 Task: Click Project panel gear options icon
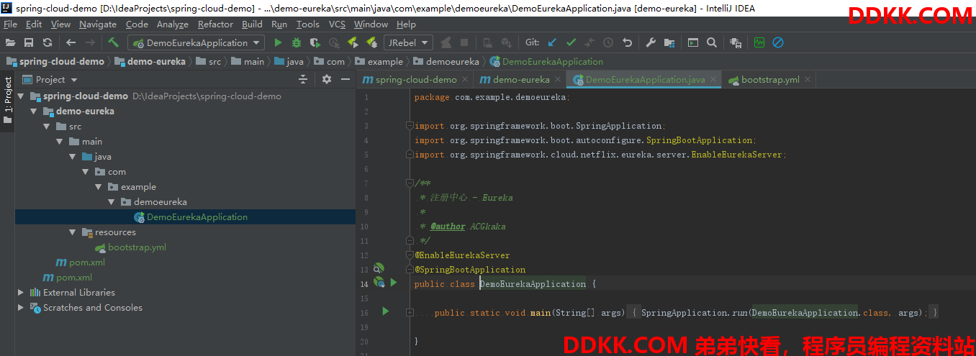327,79
